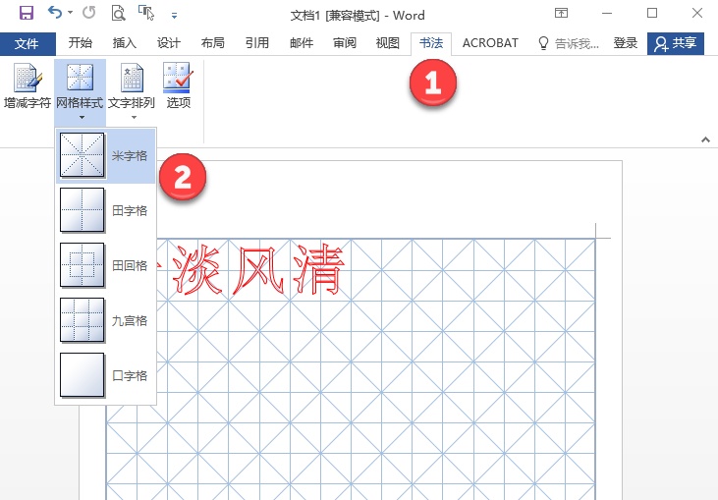This screenshot has width=718, height=500.
Task: Open the Undo history dropdown arrow
Action: pyautogui.click(x=70, y=13)
